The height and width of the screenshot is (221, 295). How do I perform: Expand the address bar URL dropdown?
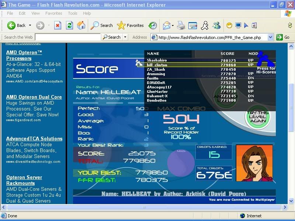pyautogui.click(x=270, y=37)
